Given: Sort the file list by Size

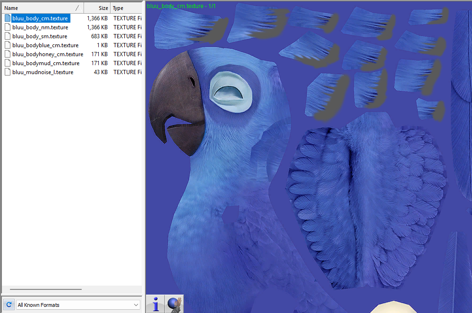Looking at the screenshot, I should coord(97,8).
